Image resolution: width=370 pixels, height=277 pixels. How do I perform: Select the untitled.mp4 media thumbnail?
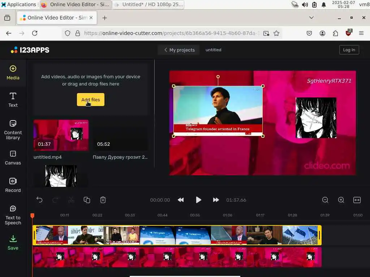[x=61, y=135]
